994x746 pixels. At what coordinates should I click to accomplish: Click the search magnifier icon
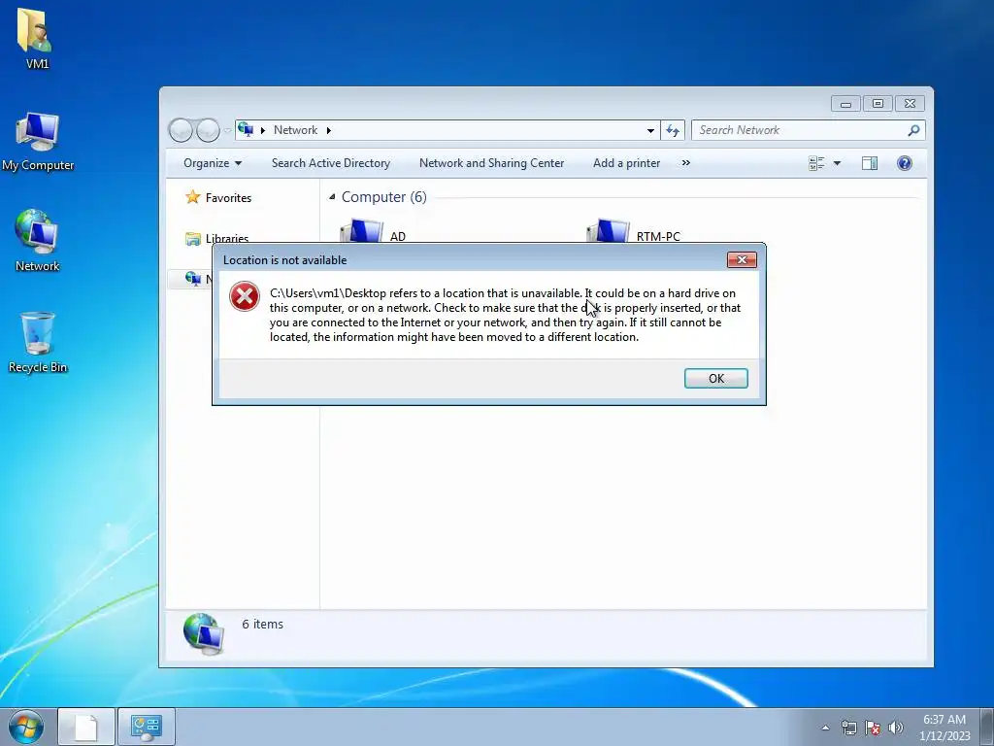coord(913,130)
